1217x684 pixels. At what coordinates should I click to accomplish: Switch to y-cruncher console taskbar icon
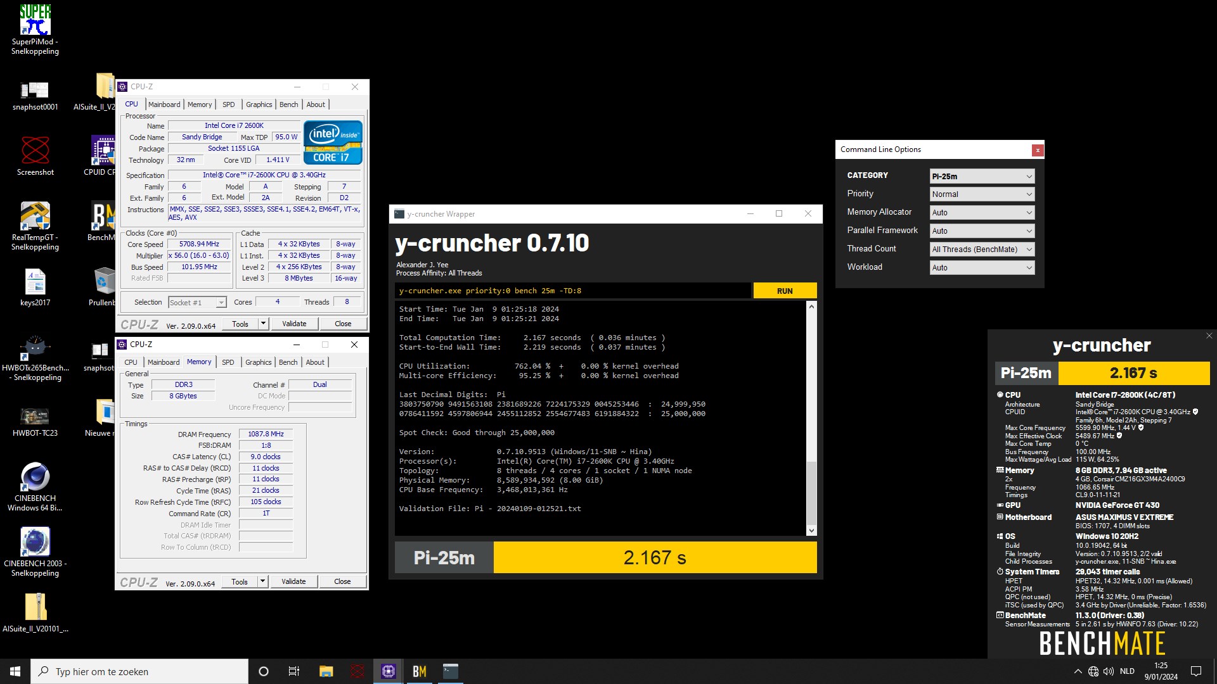coord(450,671)
